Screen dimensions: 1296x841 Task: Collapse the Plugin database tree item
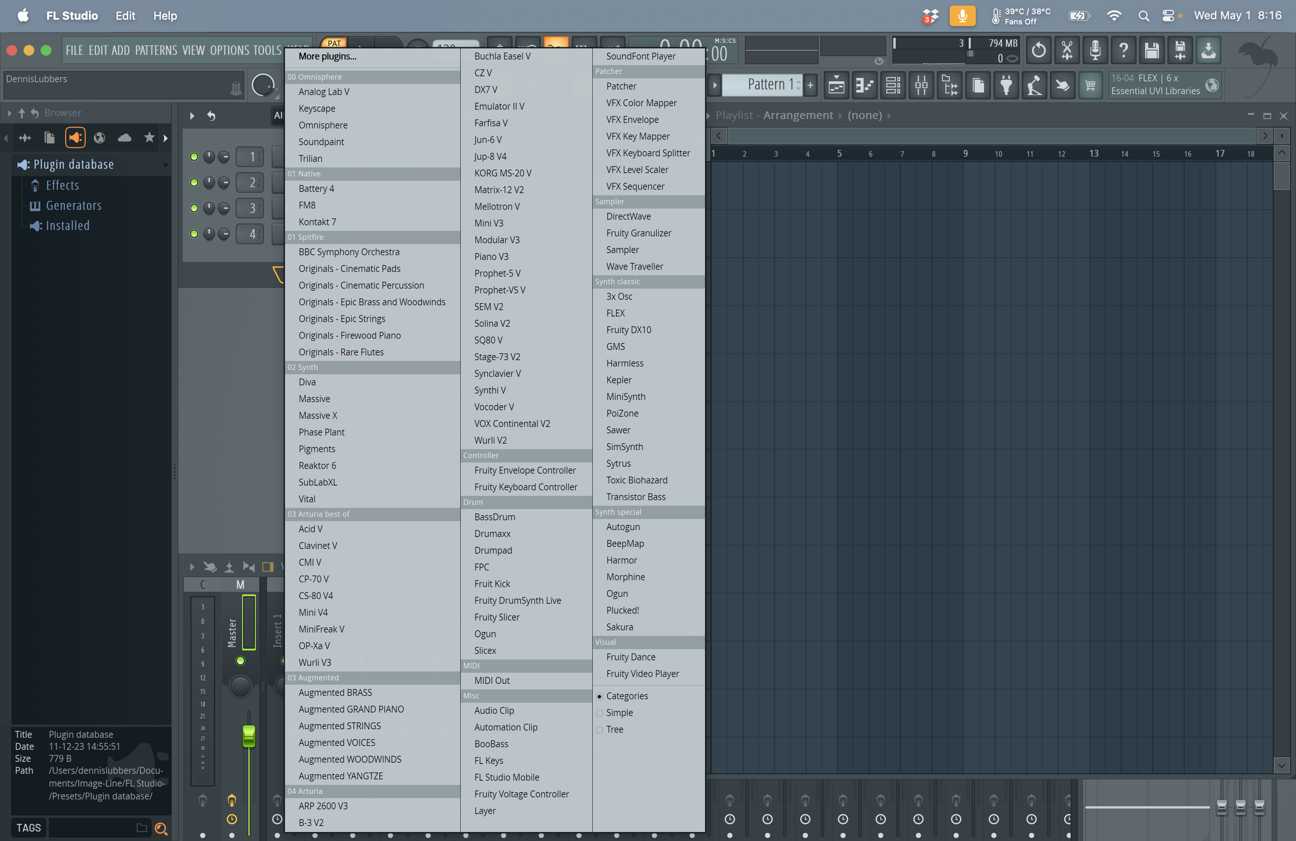coord(166,164)
